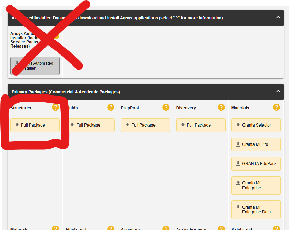This screenshot has height=230, width=289.
Task: Download Granta MI Enterprise package
Action: (256, 186)
